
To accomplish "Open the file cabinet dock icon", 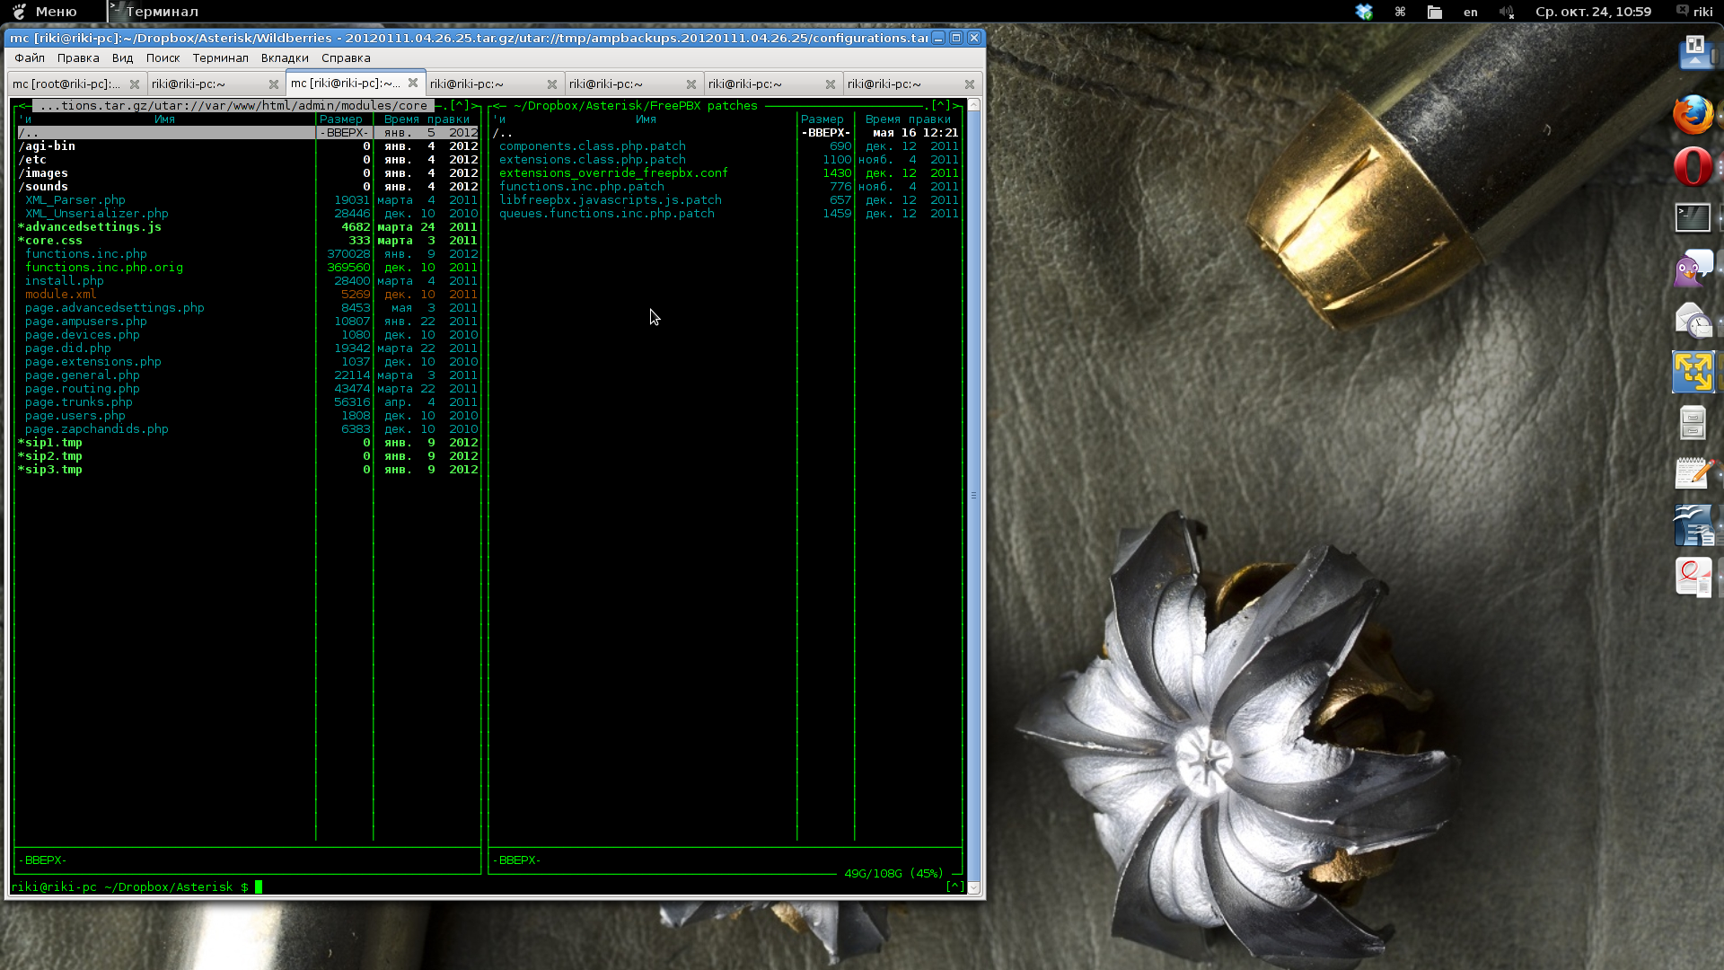I will click(1693, 423).
